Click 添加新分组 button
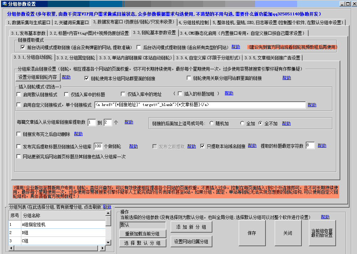This screenshot has width=357, height=254. point(191,227)
